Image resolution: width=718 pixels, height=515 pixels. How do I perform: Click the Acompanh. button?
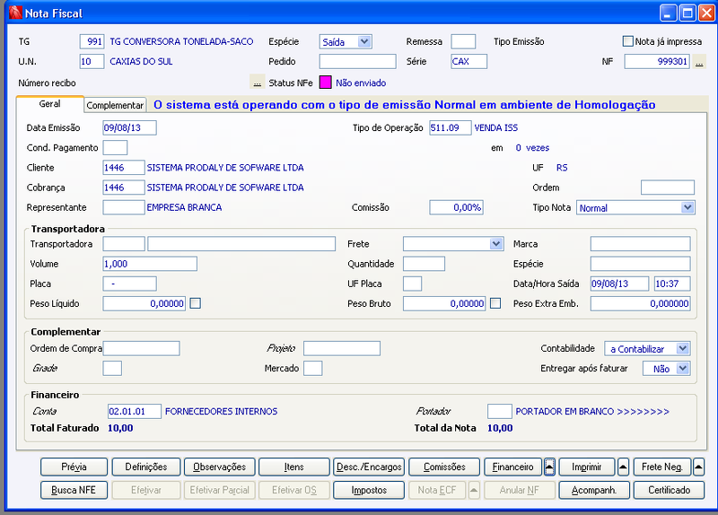(594, 490)
